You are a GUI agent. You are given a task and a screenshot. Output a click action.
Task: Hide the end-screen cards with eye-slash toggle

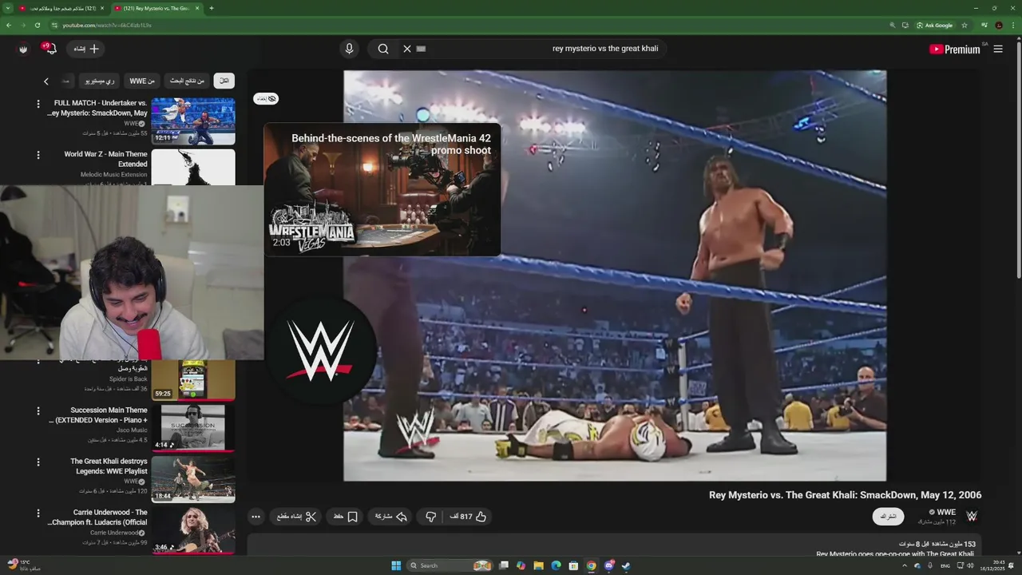tap(266, 98)
